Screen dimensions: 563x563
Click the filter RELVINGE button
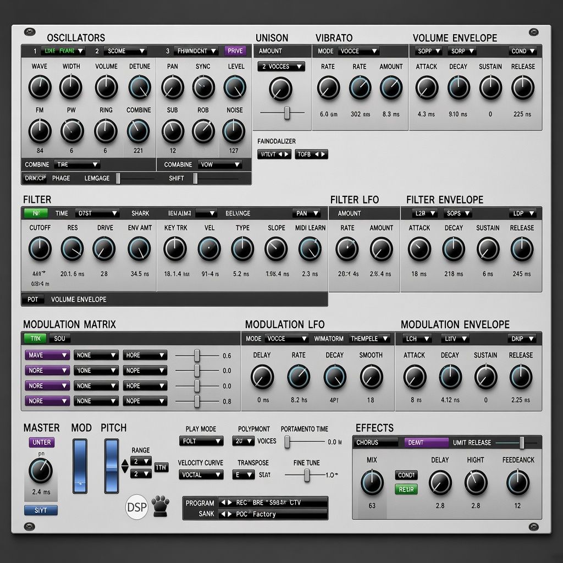coord(238,213)
